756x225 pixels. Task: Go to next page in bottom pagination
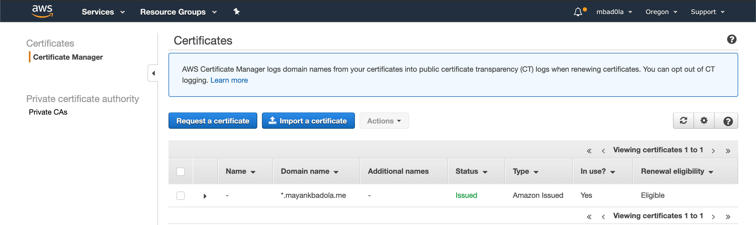(x=713, y=217)
